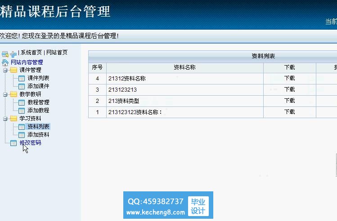Open the highlighted 资料列表 item

pyautogui.click(x=38, y=127)
